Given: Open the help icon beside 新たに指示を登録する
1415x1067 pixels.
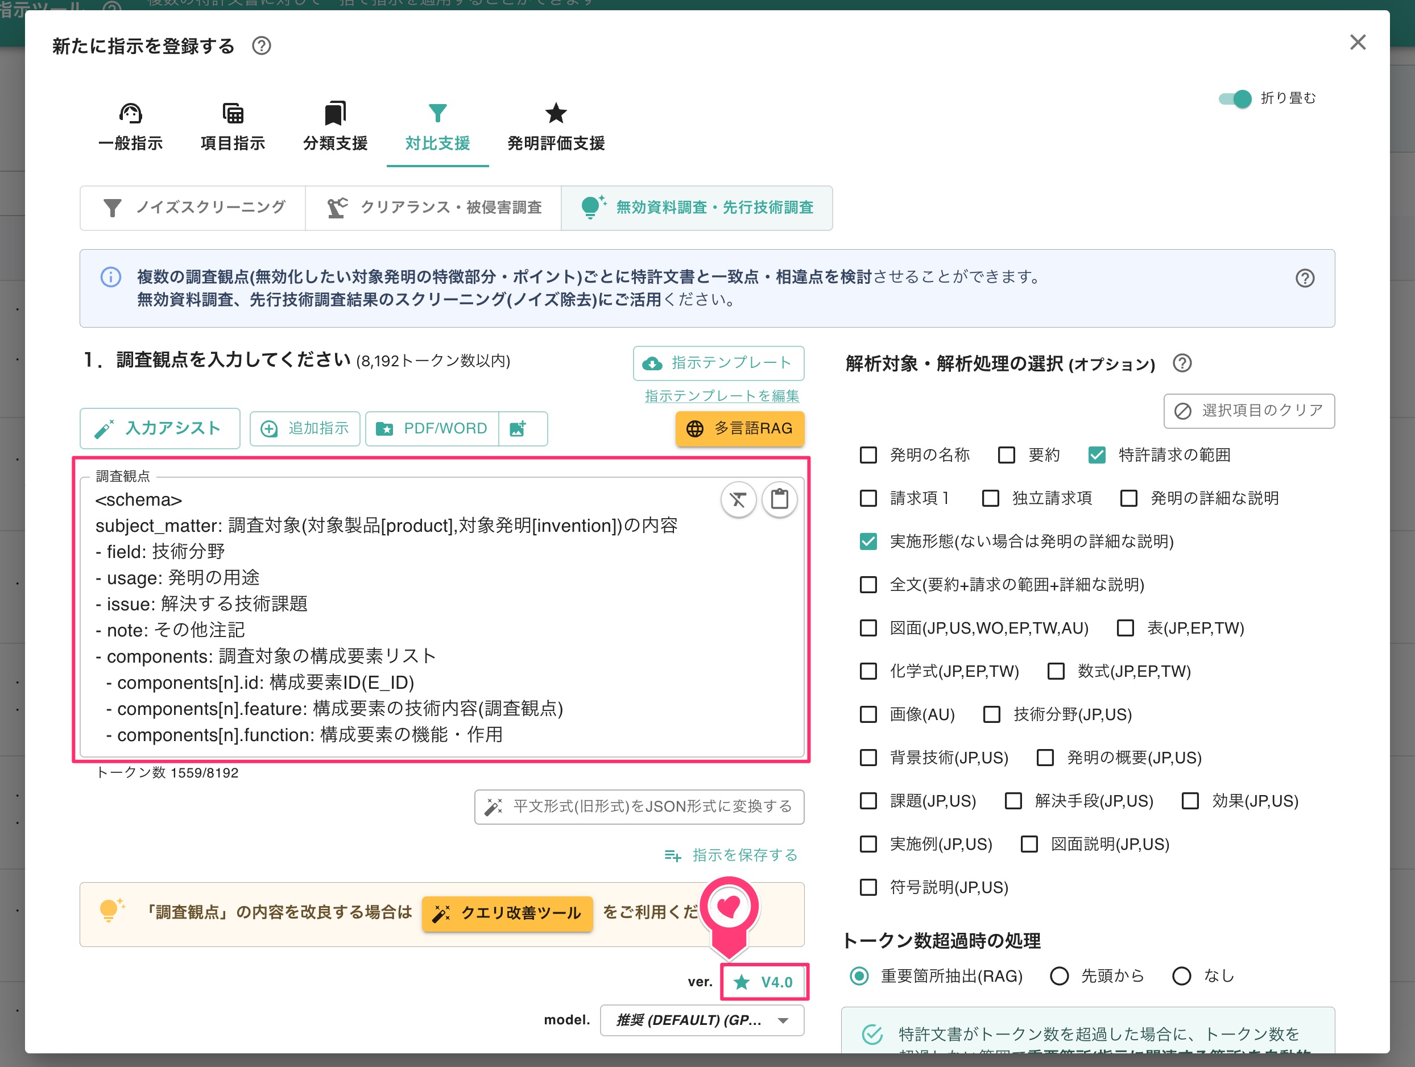Looking at the screenshot, I should click(x=261, y=46).
